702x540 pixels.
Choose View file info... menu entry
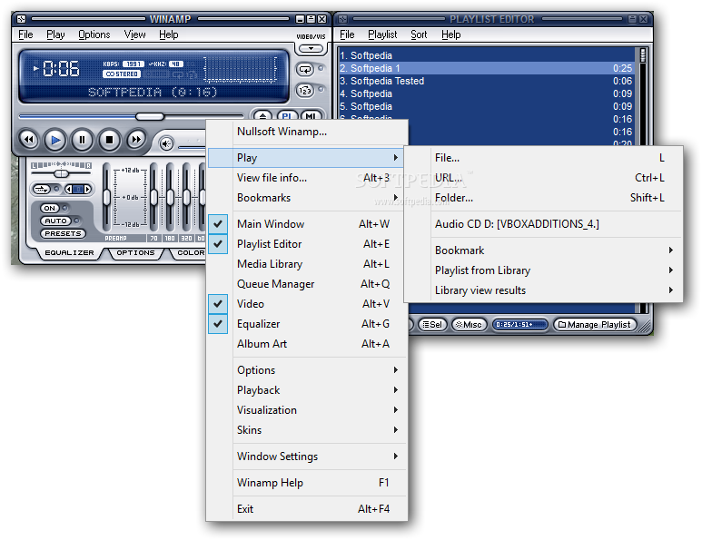[x=307, y=178]
